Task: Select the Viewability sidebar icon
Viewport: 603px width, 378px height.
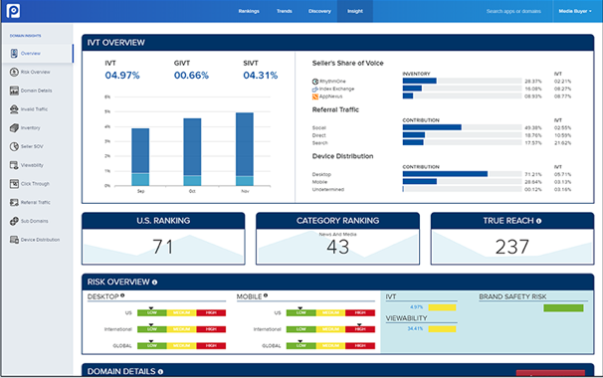Action: coord(14,165)
